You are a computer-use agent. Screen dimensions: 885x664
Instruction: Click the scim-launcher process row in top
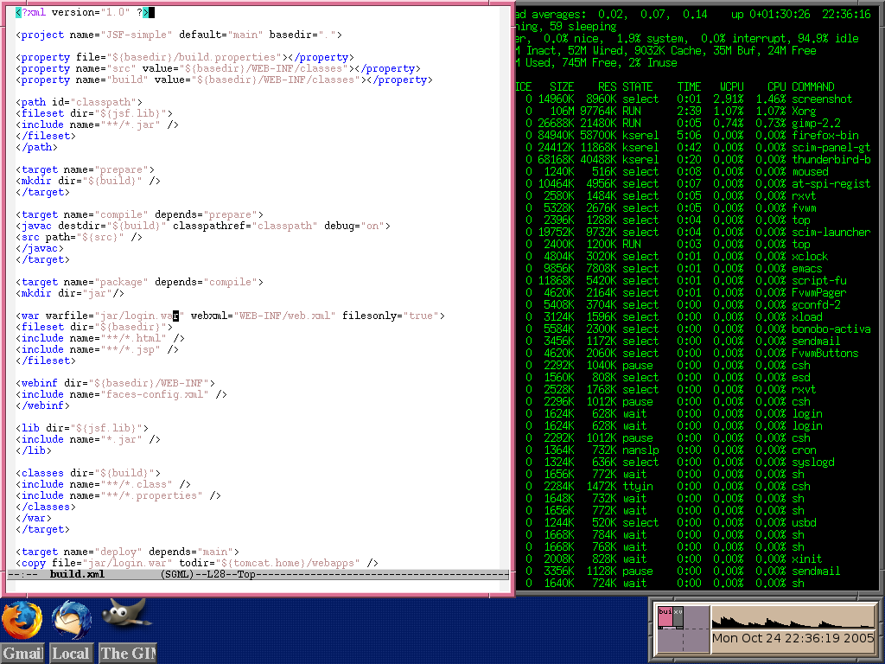[x=694, y=232]
